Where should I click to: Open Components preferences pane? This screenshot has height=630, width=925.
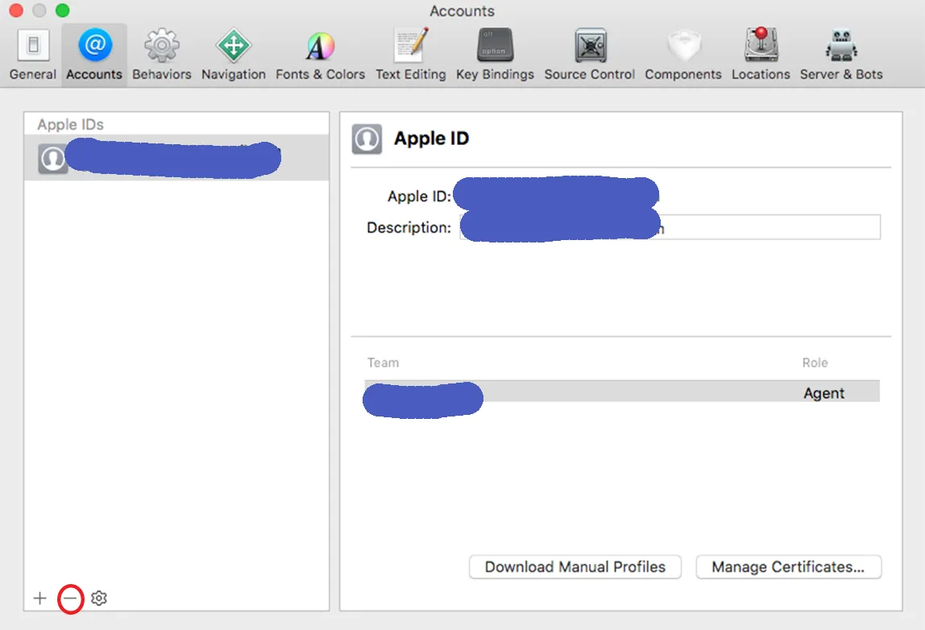tap(683, 55)
